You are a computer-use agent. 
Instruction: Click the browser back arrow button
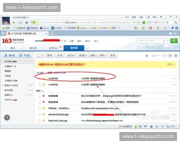(x=14, y=22)
